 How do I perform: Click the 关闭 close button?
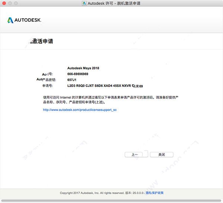click(x=162, y=155)
